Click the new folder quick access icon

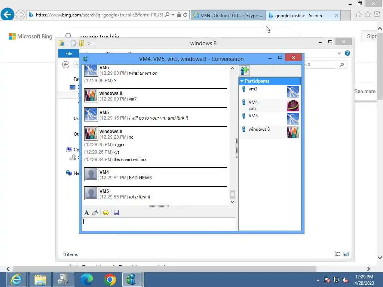coord(82,43)
